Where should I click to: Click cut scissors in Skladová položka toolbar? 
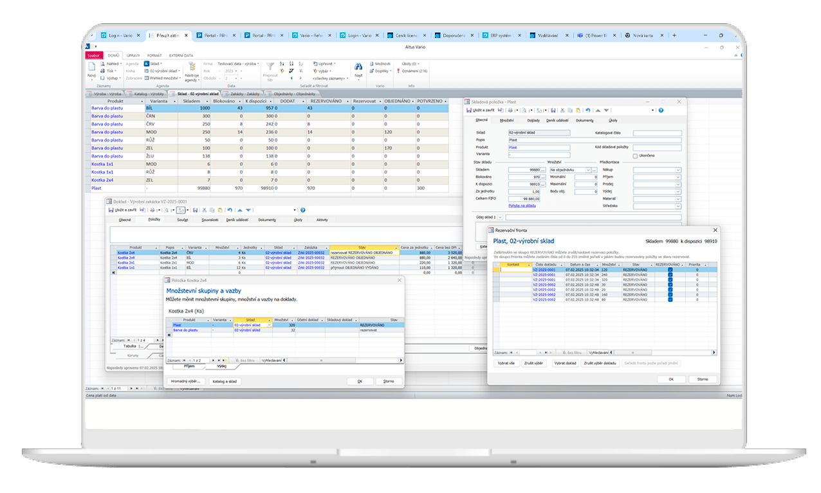pyautogui.click(x=562, y=110)
